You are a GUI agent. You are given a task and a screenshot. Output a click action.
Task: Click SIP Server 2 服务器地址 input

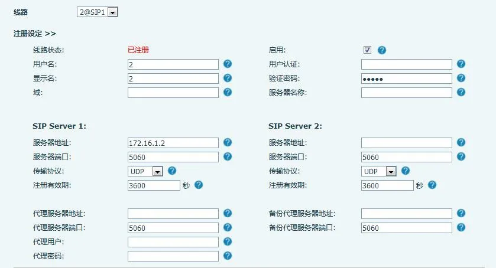pyautogui.click(x=406, y=143)
